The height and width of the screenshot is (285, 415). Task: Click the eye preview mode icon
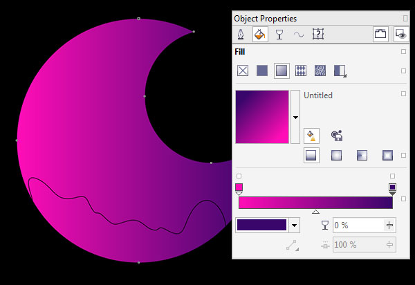click(x=401, y=34)
